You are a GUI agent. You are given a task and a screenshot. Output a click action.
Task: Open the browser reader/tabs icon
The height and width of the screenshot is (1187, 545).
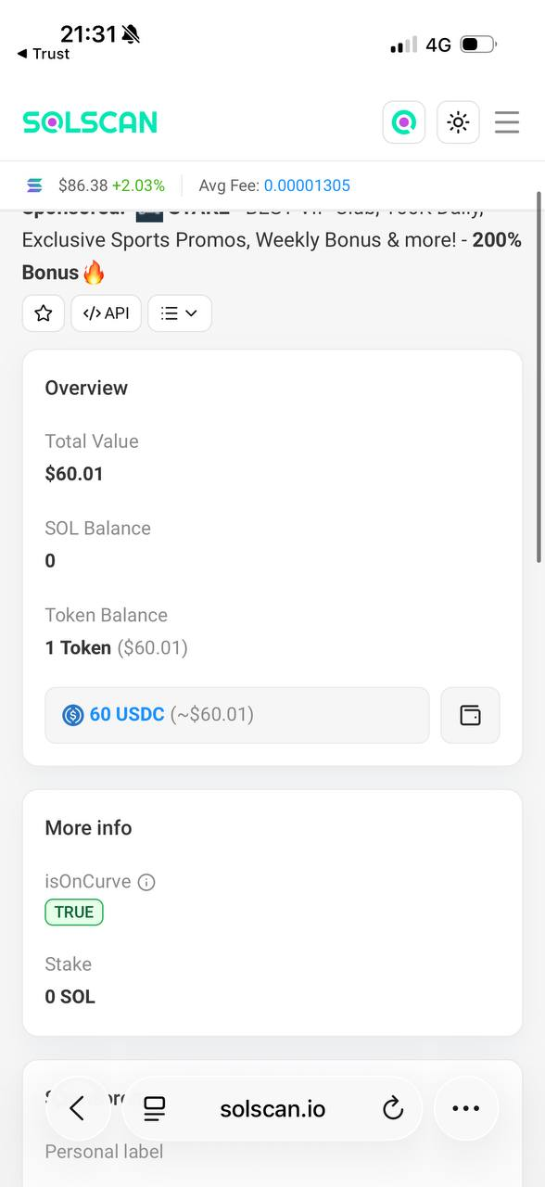[155, 1108]
